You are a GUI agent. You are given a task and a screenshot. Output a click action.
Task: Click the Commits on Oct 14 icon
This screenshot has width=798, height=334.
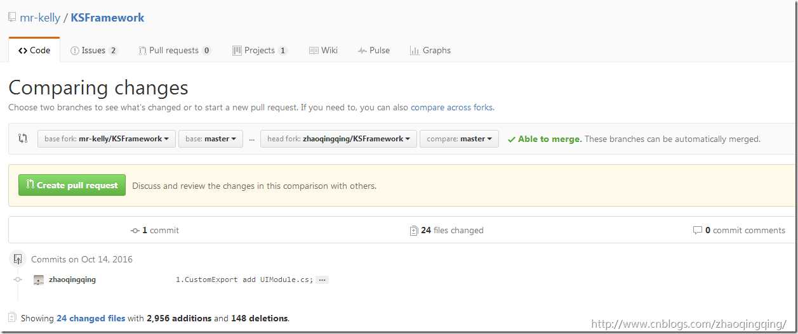(x=18, y=259)
